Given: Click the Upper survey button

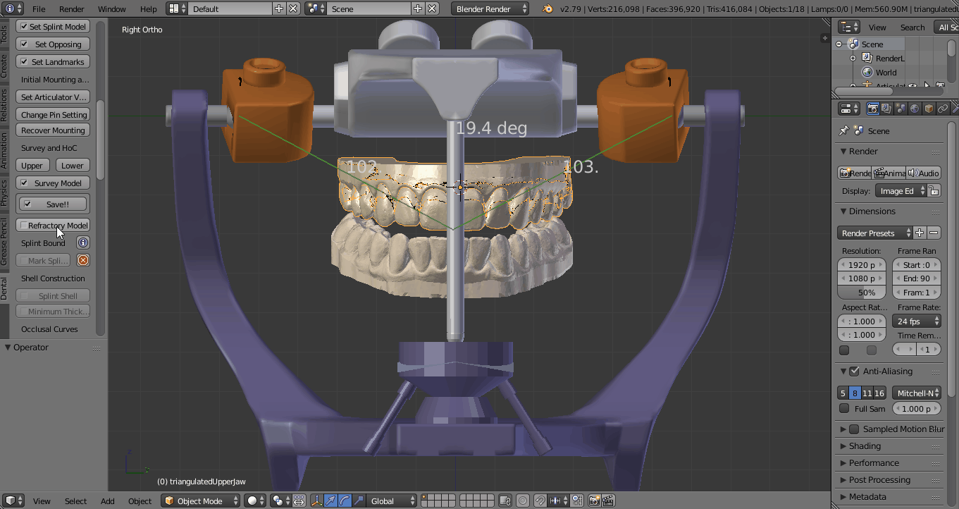Looking at the screenshot, I should [32, 165].
